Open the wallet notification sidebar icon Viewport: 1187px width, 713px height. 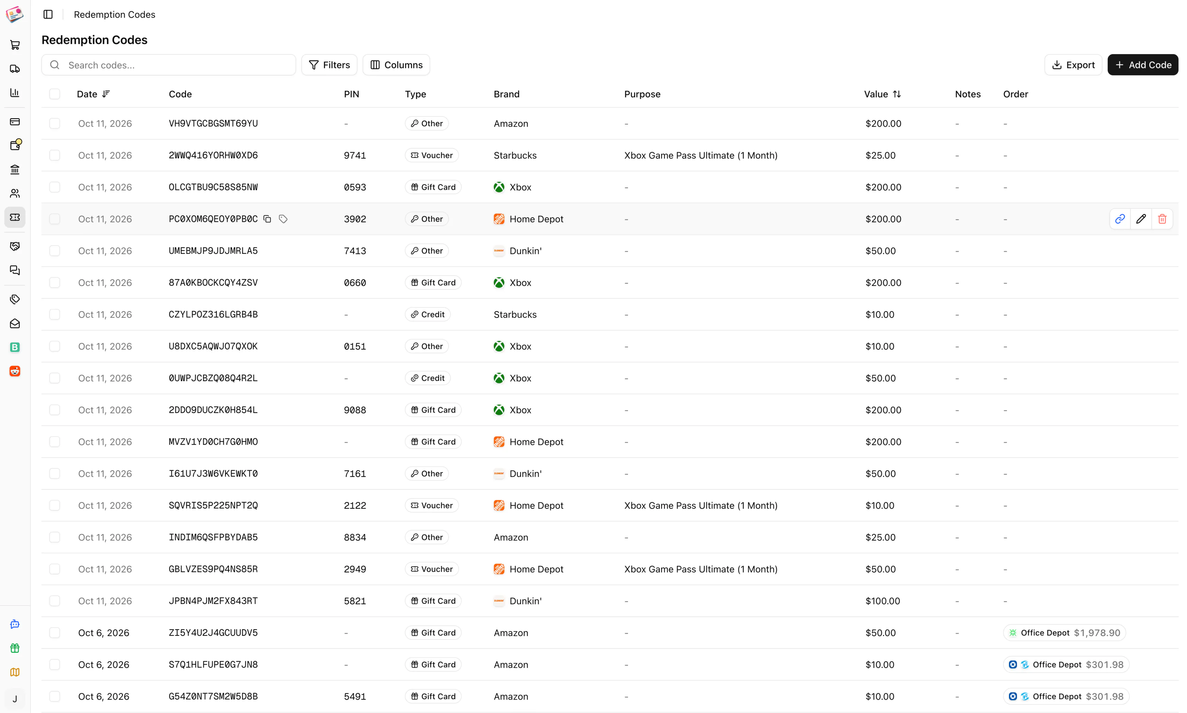point(15,145)
